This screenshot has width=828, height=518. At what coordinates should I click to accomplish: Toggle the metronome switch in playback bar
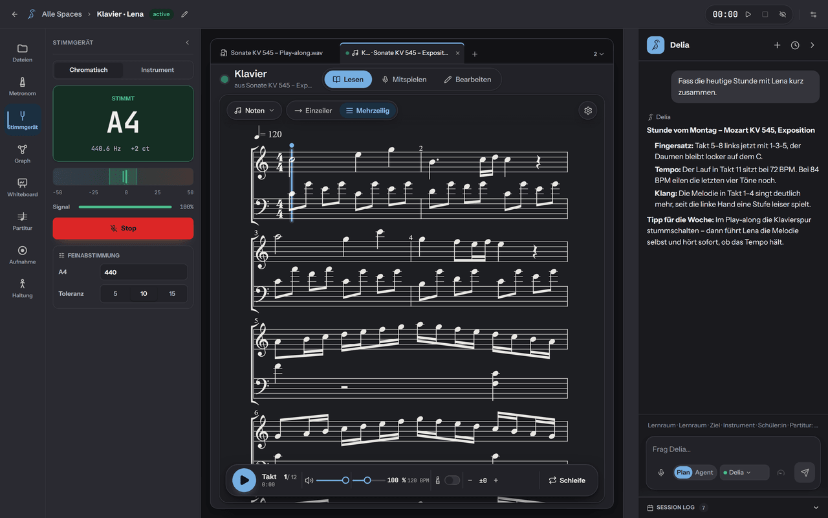[x=452, y=480]
